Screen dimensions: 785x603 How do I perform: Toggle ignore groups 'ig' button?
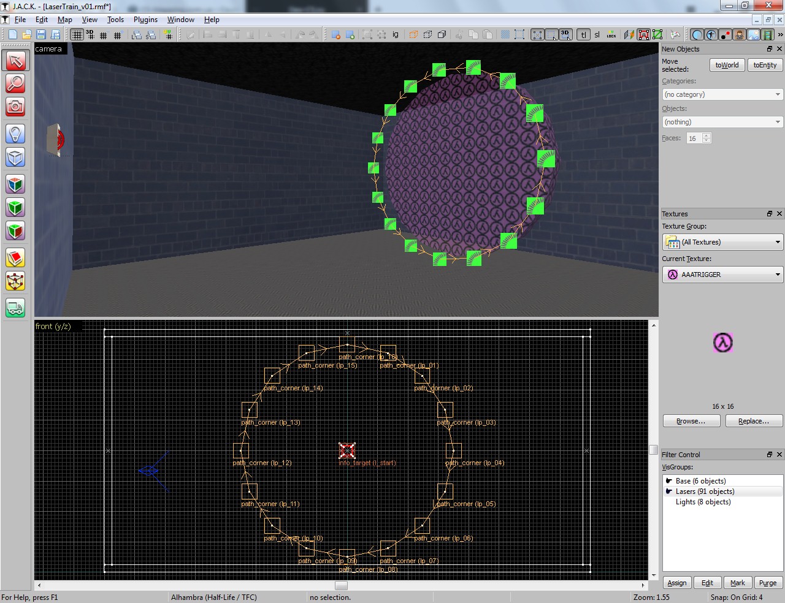coord(396,35)
